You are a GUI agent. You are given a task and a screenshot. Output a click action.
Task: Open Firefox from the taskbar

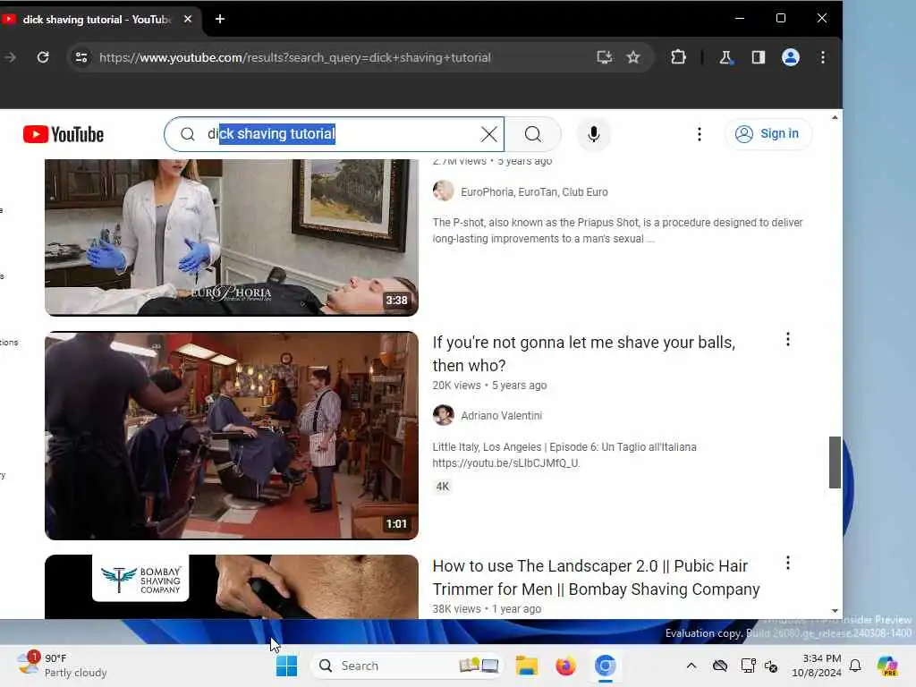(565, 666)
